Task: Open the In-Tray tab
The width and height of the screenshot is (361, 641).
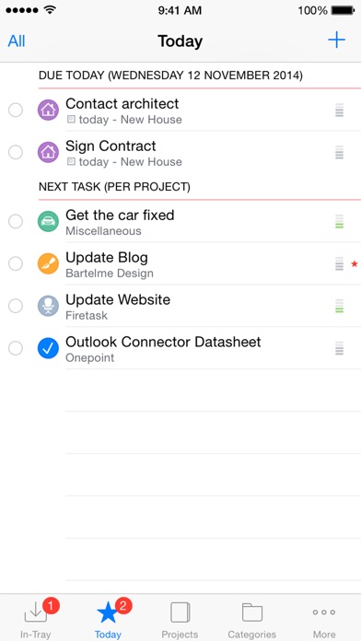Action: (x=36, y=618)
